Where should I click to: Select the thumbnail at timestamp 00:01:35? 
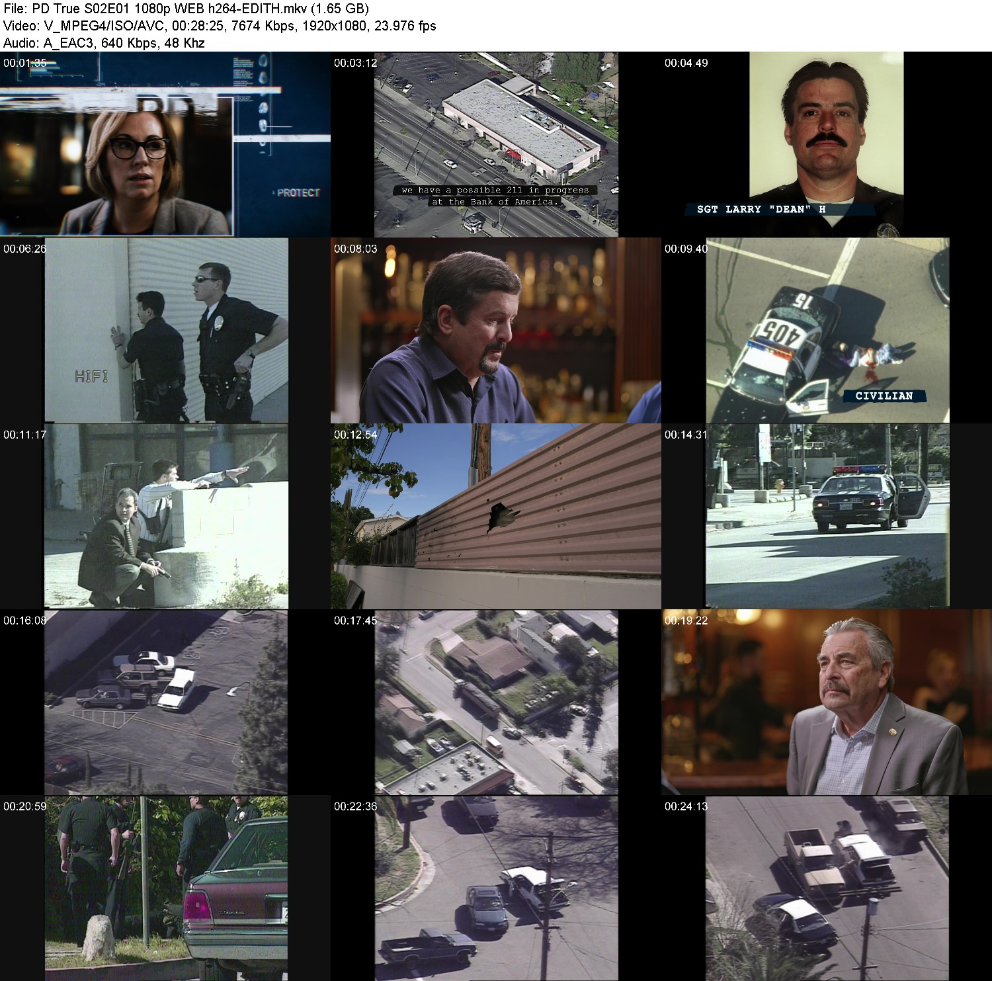click(165, 144)
